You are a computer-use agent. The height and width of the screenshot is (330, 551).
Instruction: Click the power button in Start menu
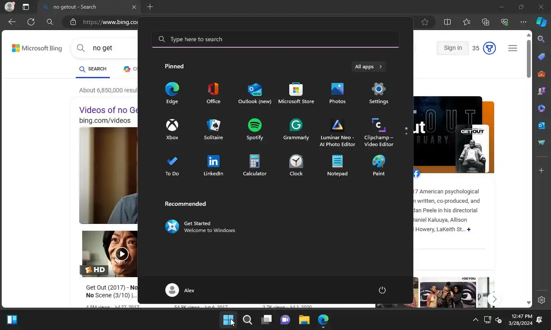(x=382, y=290)
